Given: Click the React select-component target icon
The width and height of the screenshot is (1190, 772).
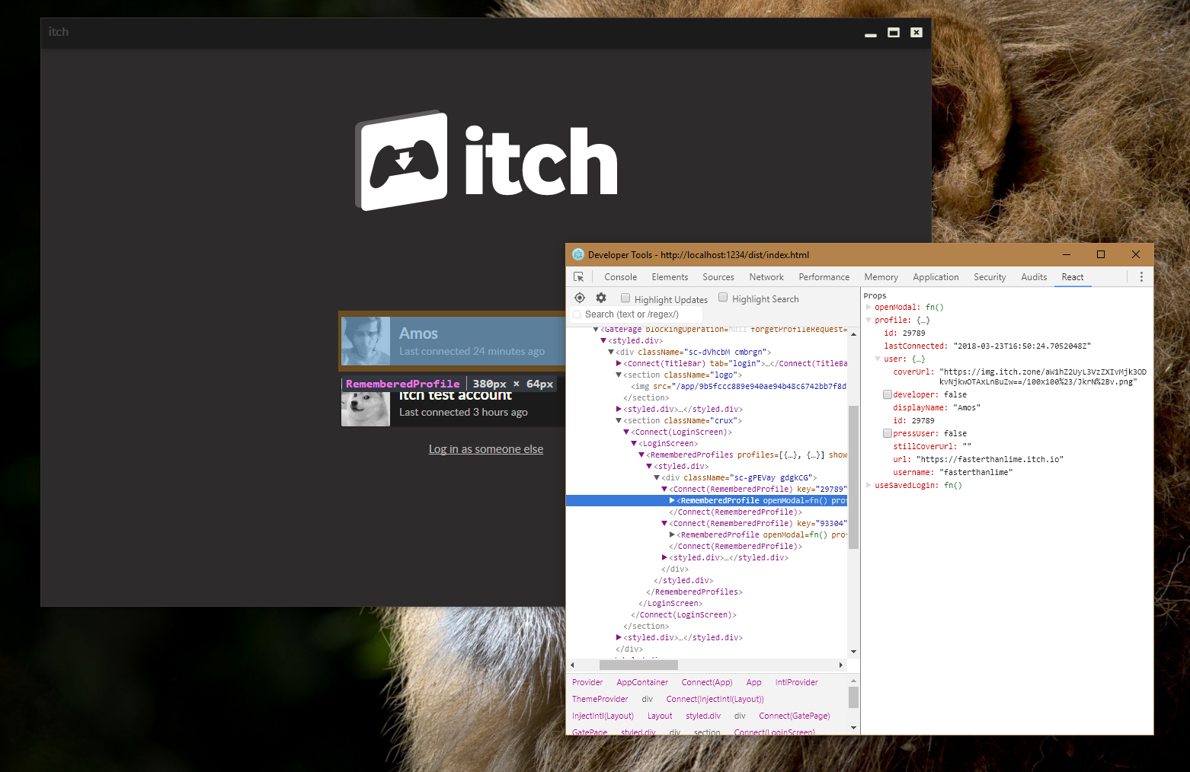Looking at the screenshot, I should coord(580,298).
